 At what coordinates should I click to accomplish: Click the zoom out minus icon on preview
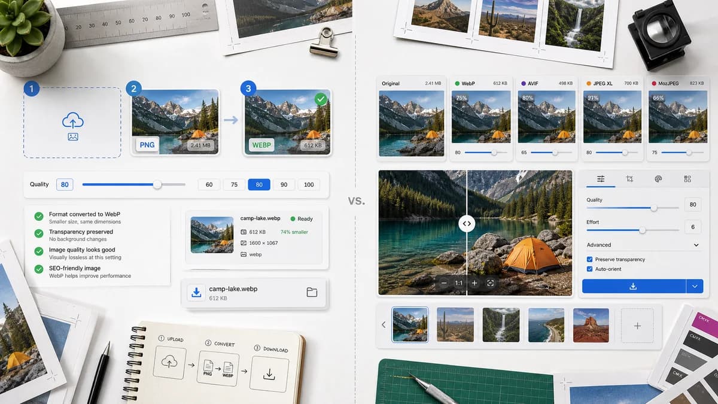(444, 283)
